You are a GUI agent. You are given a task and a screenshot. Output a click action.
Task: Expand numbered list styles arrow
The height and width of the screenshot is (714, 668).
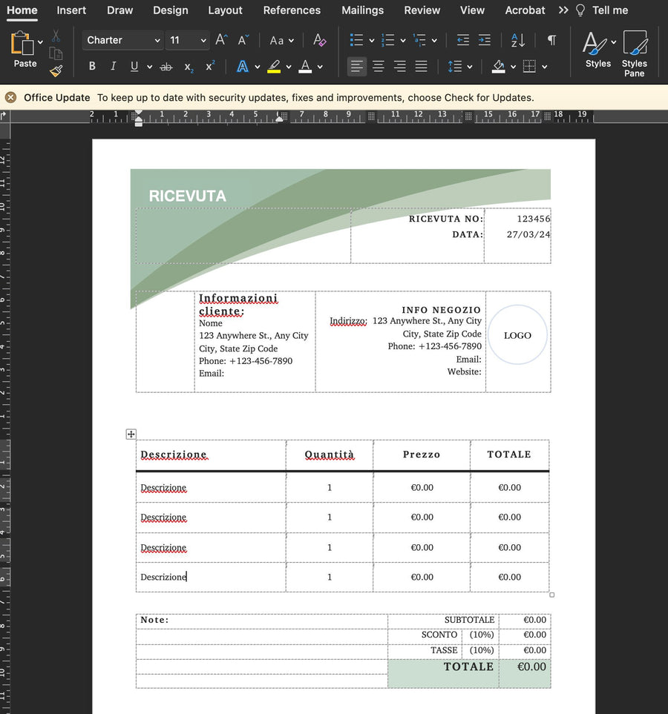403,41
